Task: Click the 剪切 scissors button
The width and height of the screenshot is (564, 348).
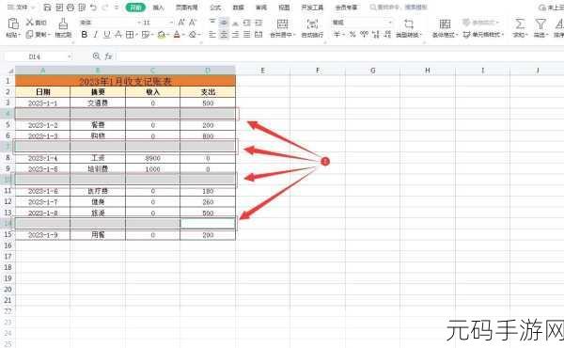Action: click(x=36, y=23)
